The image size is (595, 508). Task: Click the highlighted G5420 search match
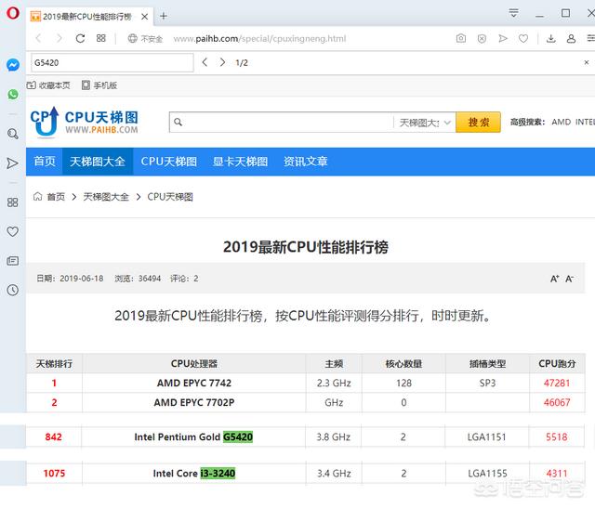tap(238, 436)
